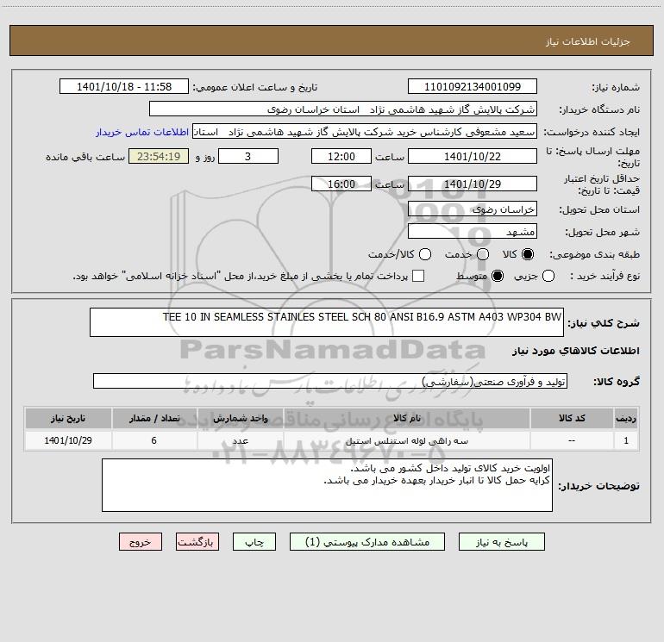Click the goods group field تولید و فرآوری صنعتی

330,381
